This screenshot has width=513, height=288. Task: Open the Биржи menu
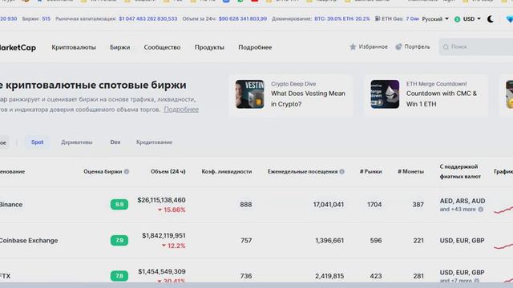pos(119,47)
